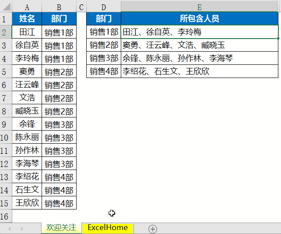Select column B header
The width and height of the screenshot is (281, 234).
click(x=59, y=7)
